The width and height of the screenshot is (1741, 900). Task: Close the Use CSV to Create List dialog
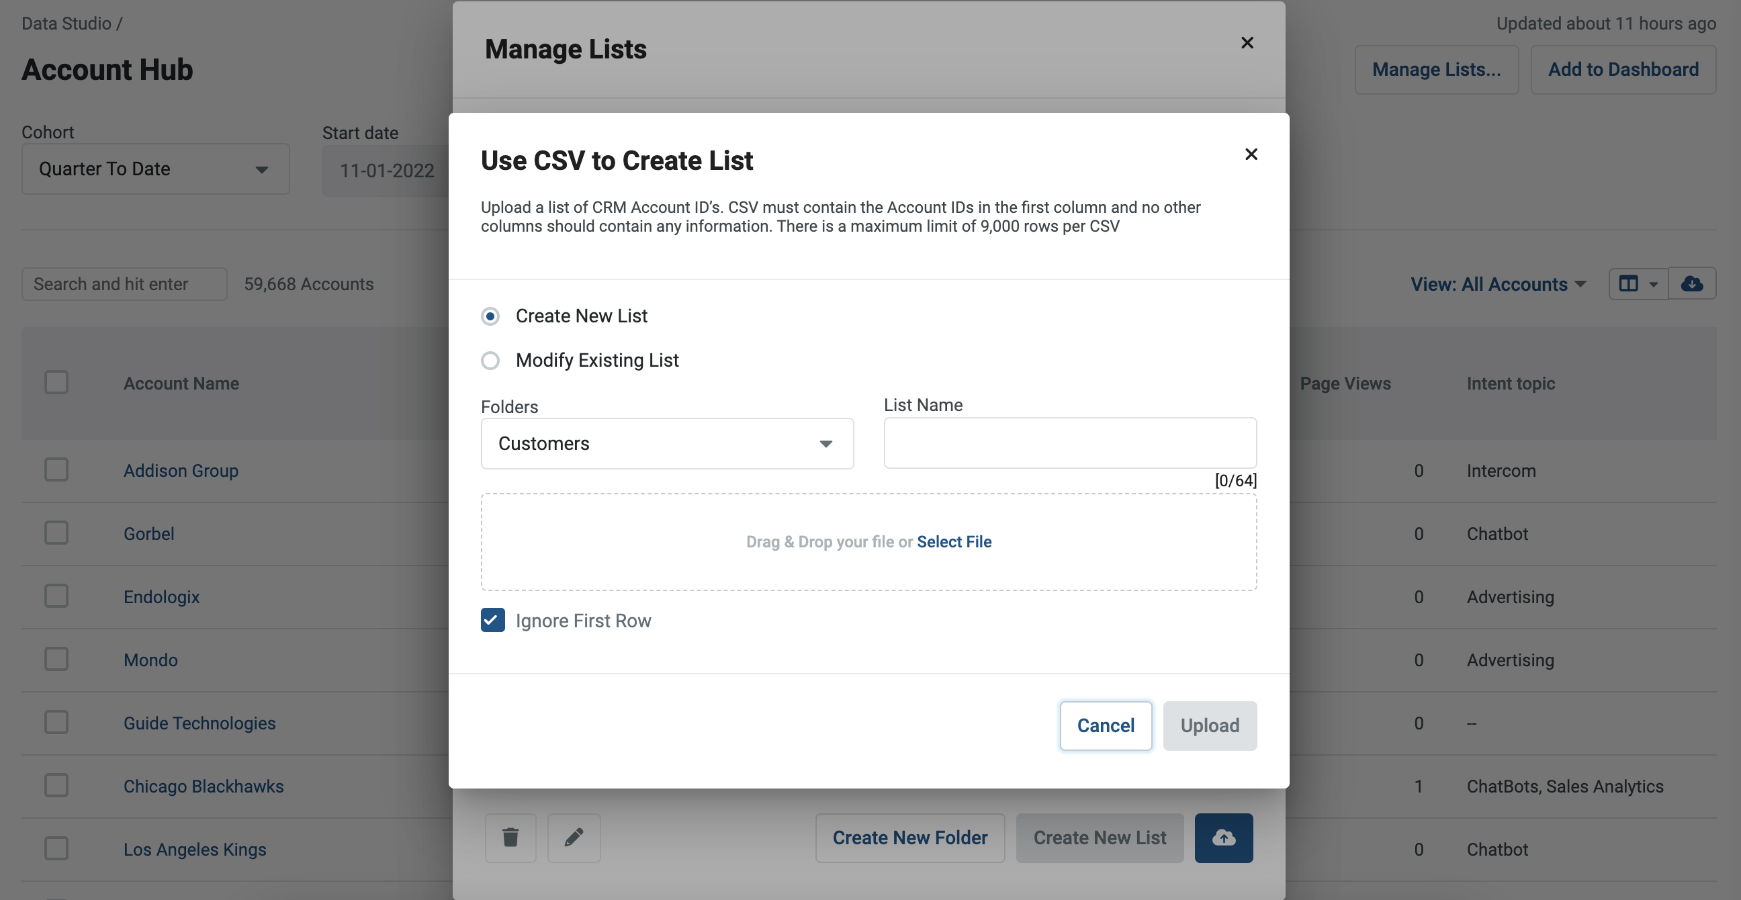(x=1251, y=154)
